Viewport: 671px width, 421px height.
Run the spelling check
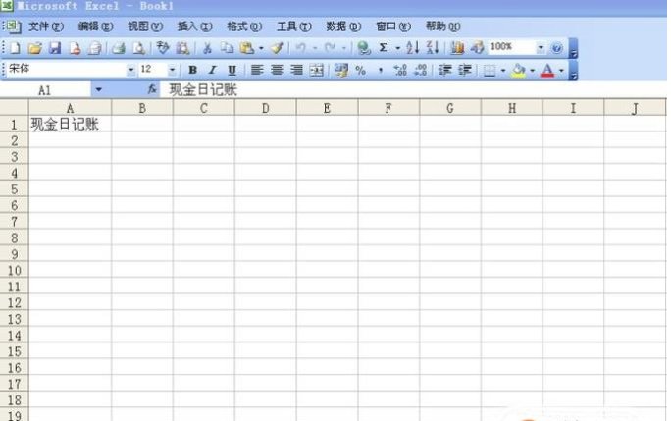pyautogui.click(x=162, y=47)
